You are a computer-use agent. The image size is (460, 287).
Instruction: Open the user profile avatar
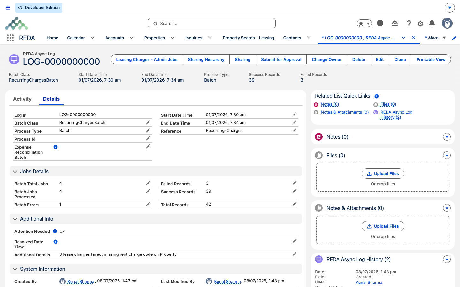tap(447, 23)
